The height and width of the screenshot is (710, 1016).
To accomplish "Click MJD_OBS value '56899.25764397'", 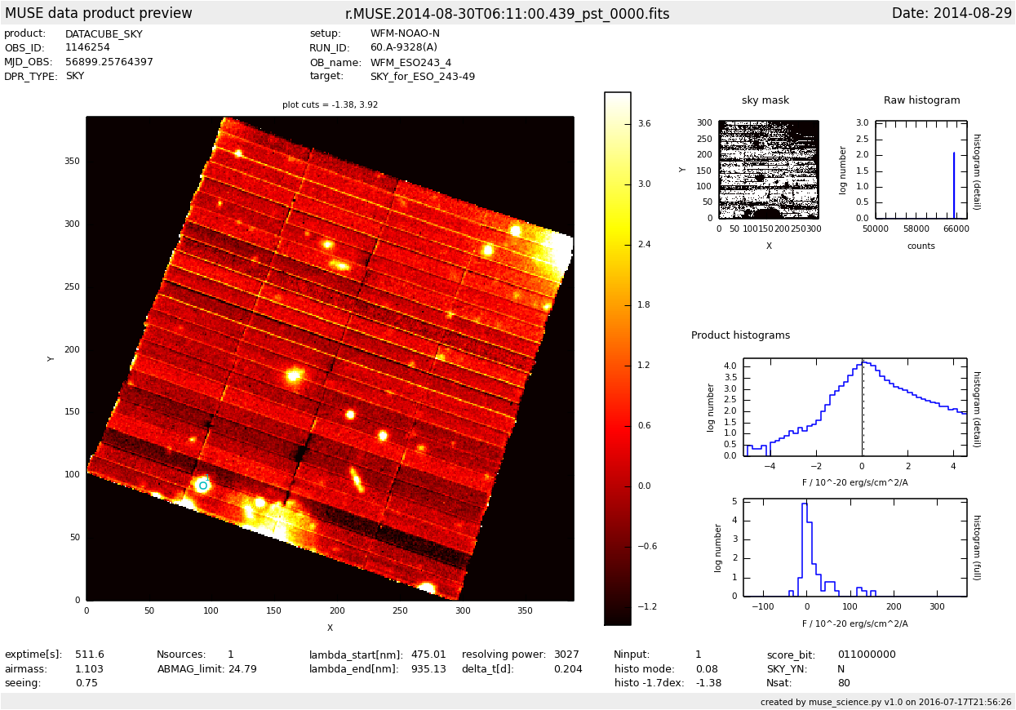I will coord(109,62).
